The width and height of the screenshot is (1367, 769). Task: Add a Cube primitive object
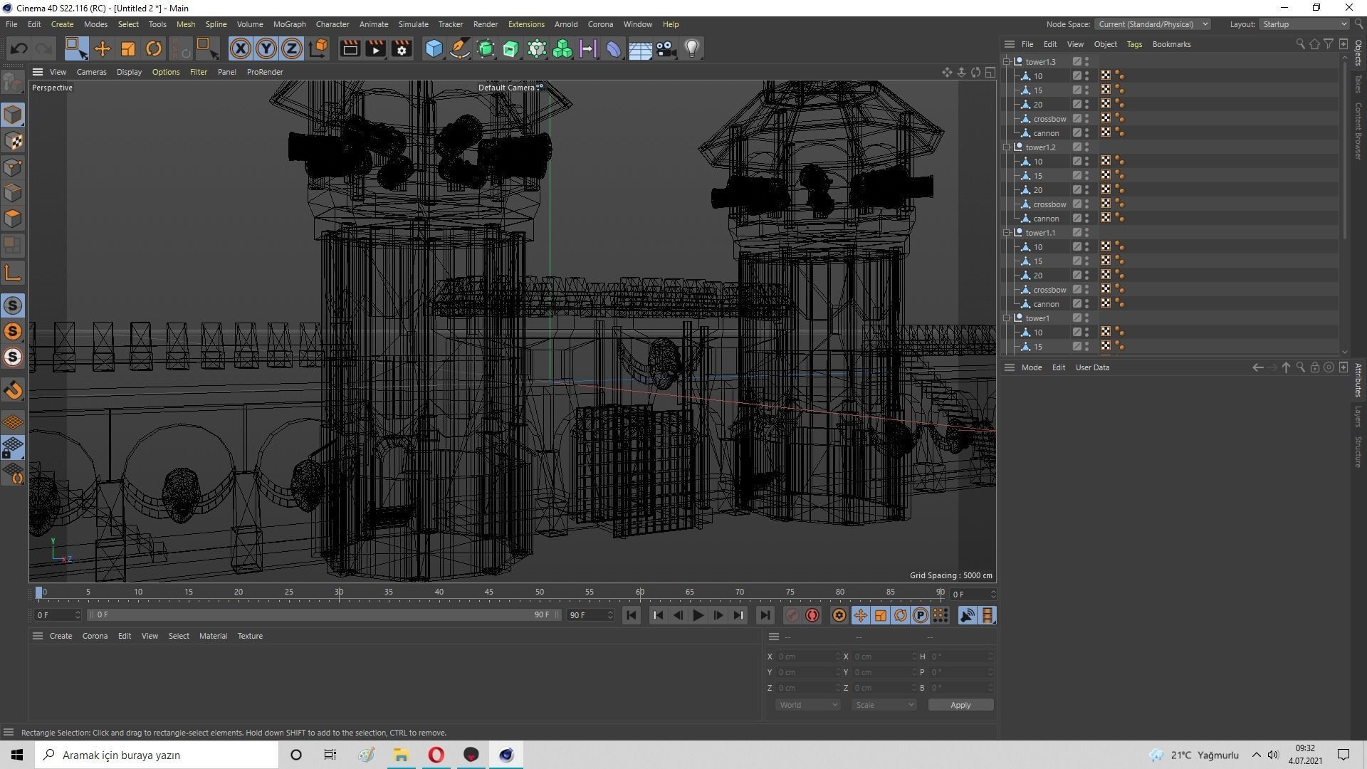434,48
